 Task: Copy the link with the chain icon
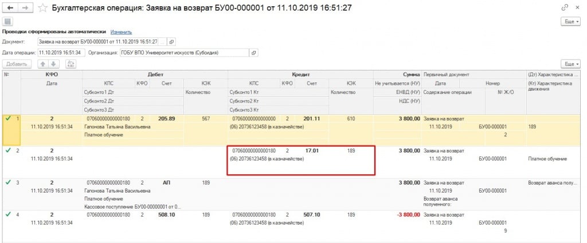click(565, 7)
